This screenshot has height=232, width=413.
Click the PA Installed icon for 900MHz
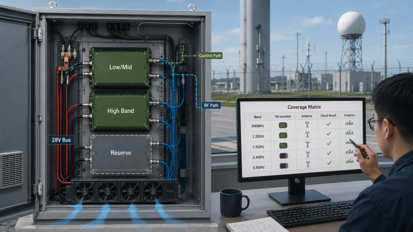[283, 125]
